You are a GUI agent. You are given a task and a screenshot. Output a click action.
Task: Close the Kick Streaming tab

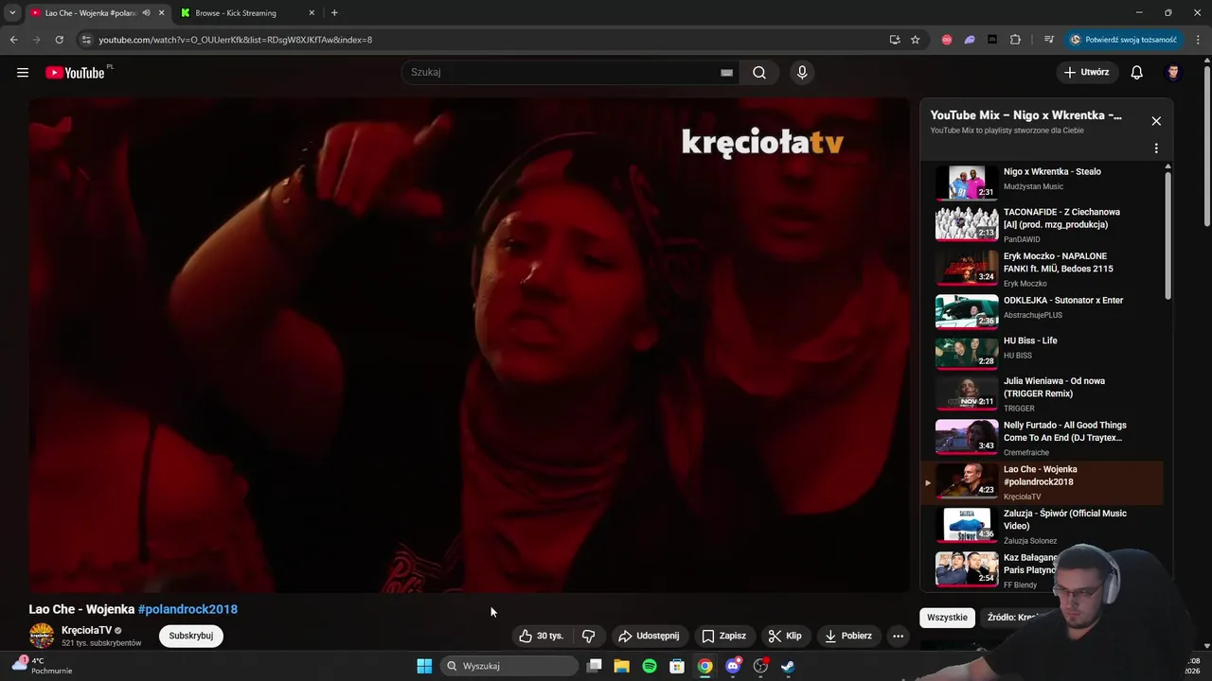click(x=312, y=13)
